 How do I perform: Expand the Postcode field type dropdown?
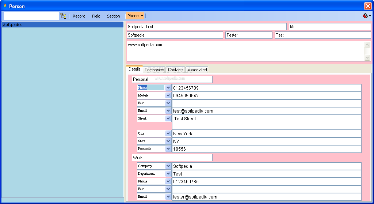[168, 148]
